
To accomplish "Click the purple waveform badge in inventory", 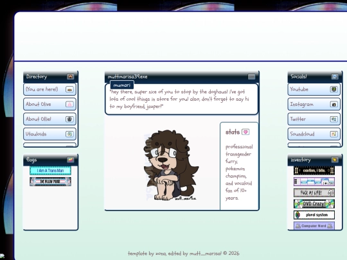I will (314, 182).
